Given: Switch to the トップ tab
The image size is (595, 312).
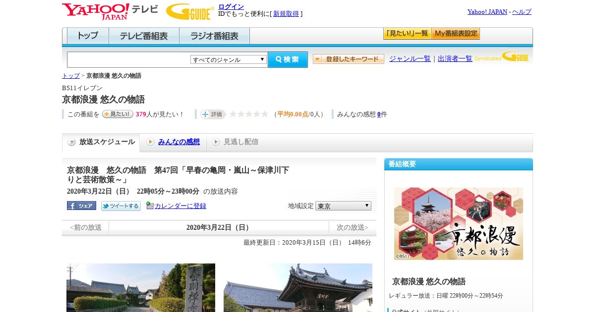Looking at the screenshot, I should point(88,36).
